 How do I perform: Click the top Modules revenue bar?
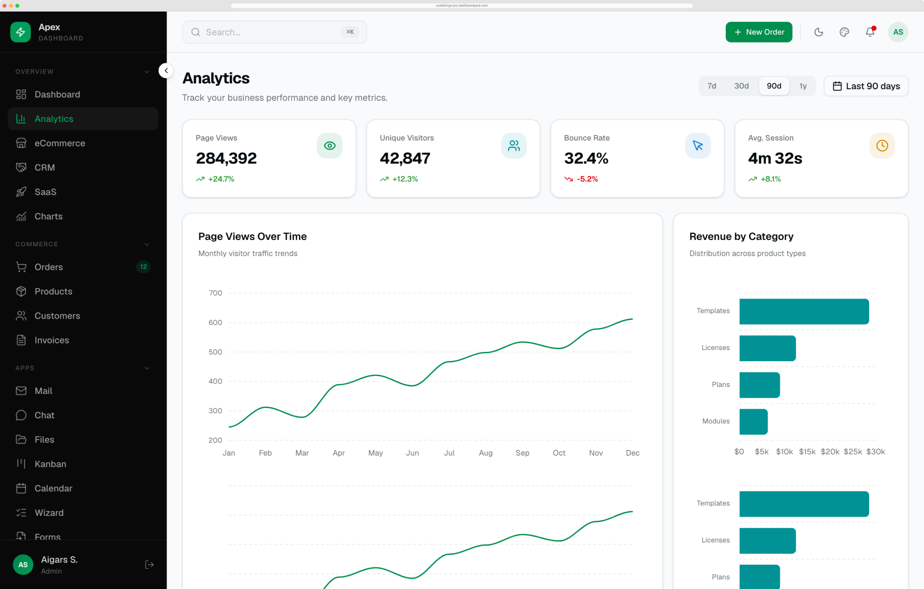[x=753, y=422]
